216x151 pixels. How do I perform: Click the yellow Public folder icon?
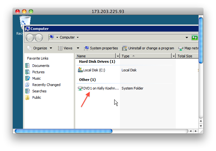point(27,97)
